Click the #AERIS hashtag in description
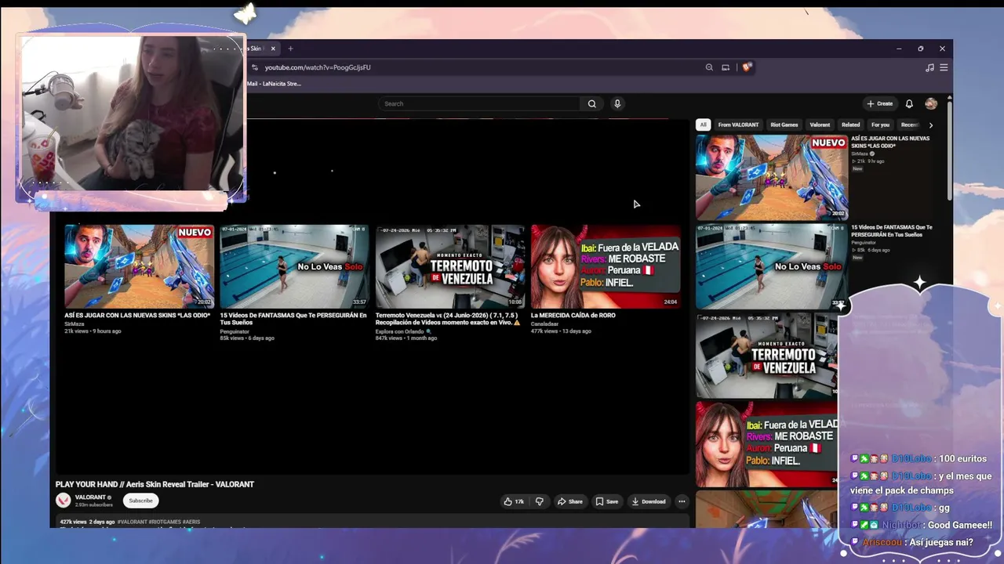The image size is (1004, 564). click(x=191, y=522)
